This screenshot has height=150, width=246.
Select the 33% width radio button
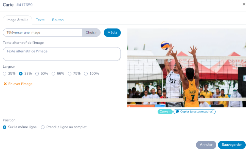21,74
